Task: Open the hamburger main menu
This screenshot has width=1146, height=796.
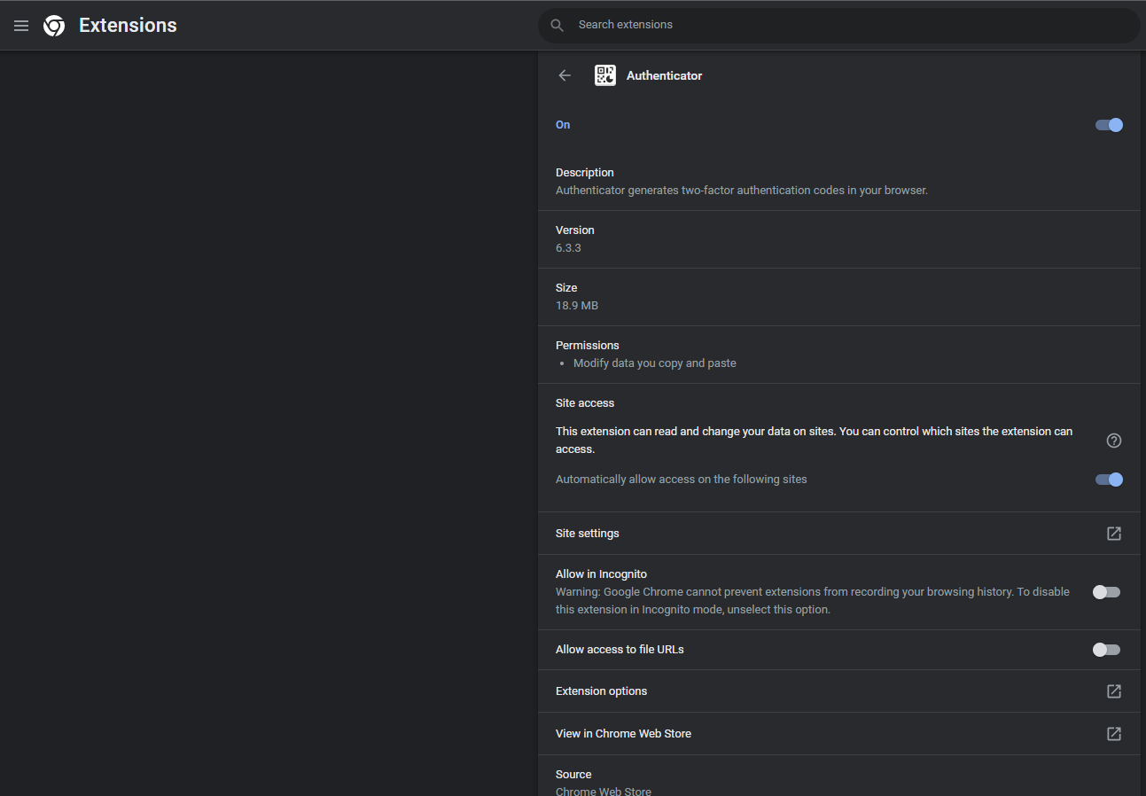Action: 21,26
